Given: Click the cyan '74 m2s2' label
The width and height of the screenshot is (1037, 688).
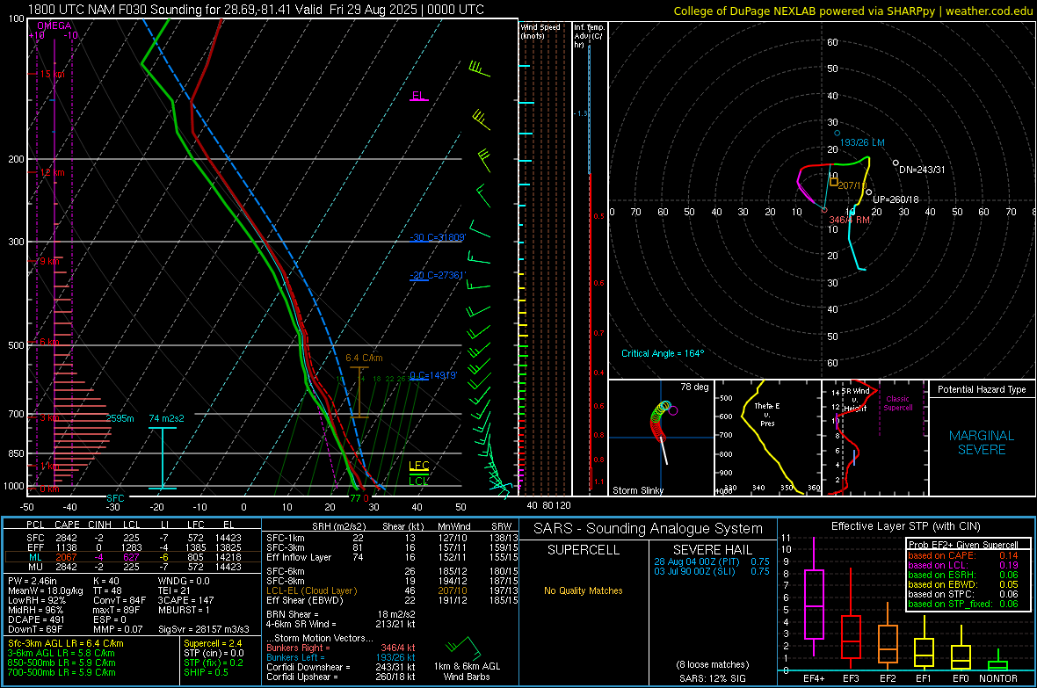Looking at the screenshot, I should click(167, 419).
